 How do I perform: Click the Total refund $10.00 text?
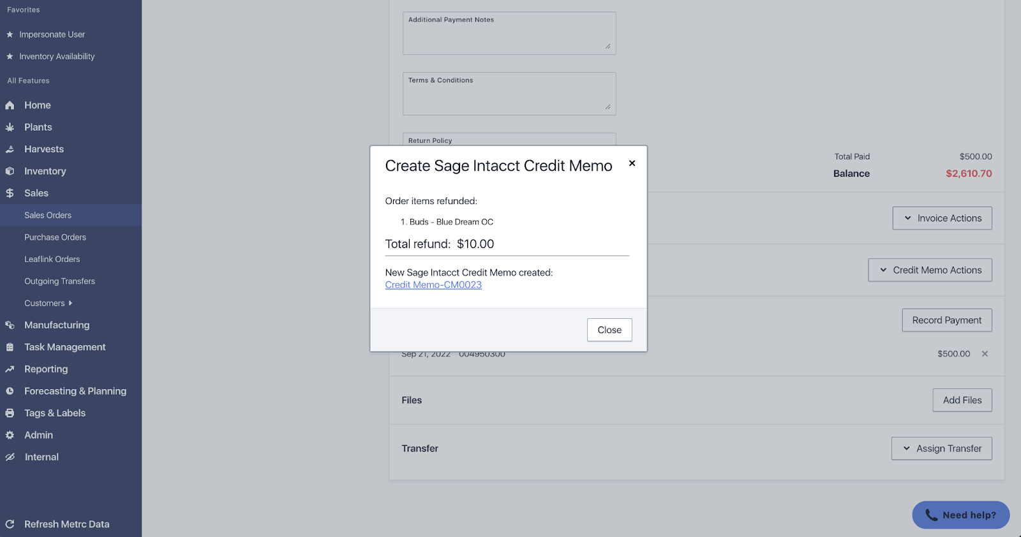click(x=440, y=244)
